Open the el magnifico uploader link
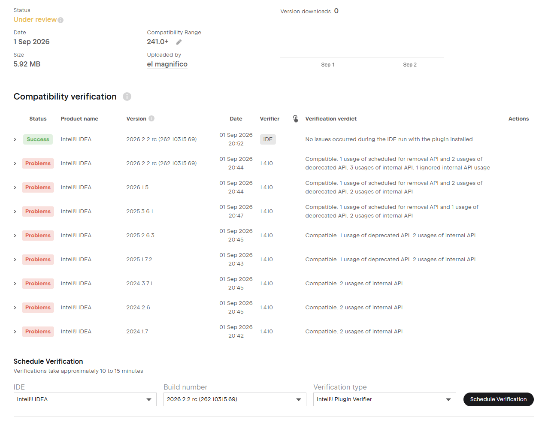 [x=167, y=64]
